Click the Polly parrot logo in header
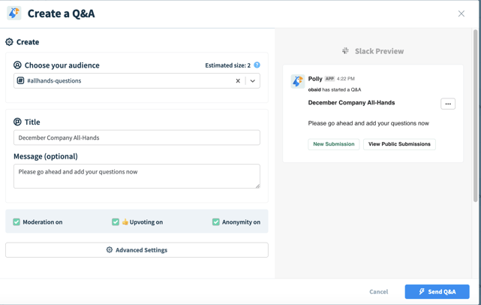 point(14,14)
